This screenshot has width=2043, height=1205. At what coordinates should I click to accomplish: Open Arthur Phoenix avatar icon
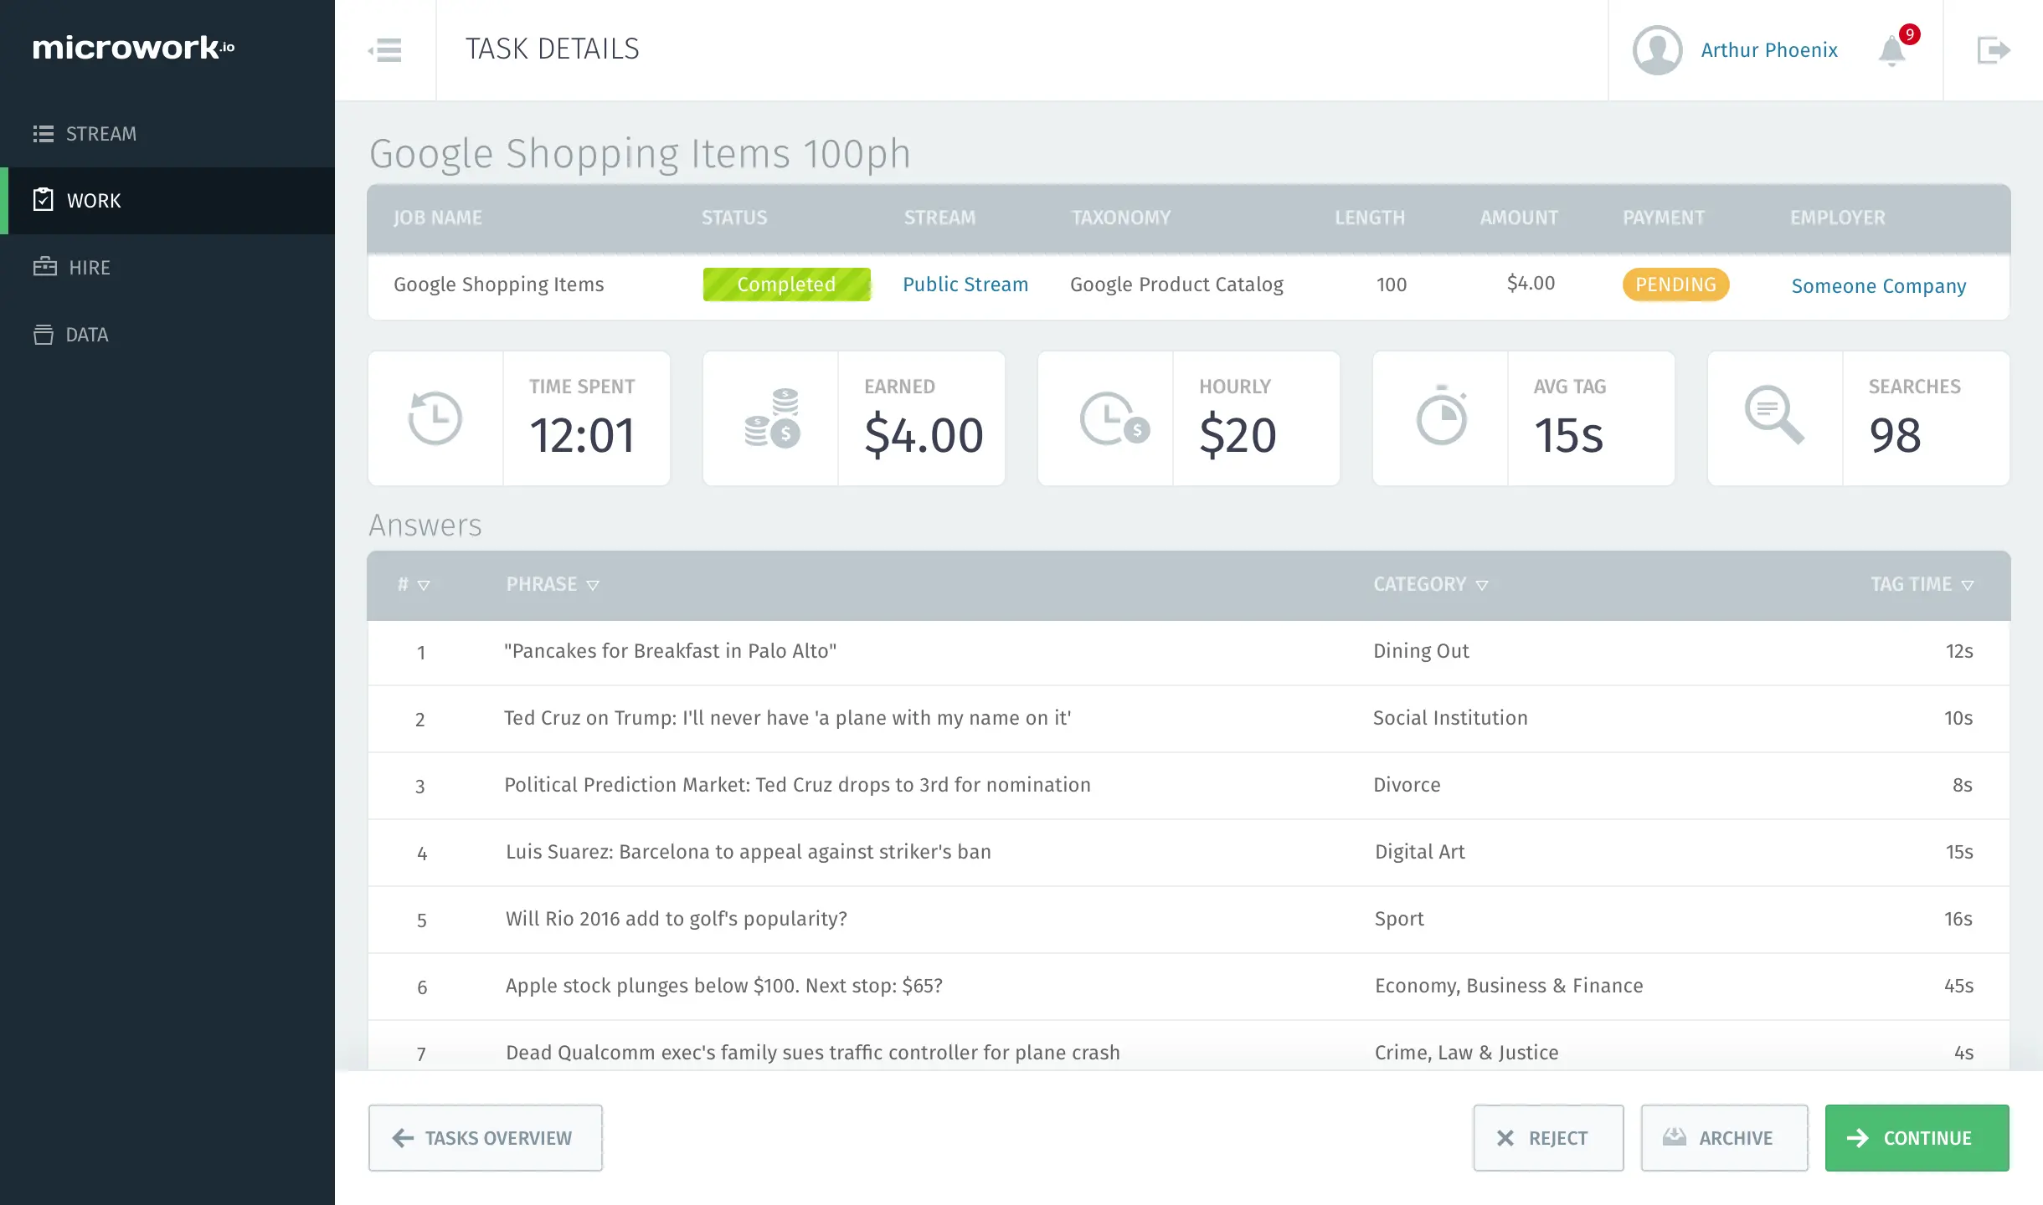click(1657, 50)
